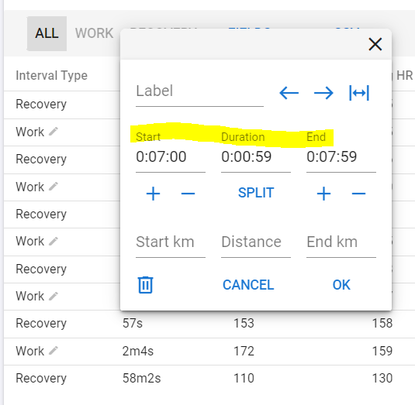Click the Label input field

point(199,94)
